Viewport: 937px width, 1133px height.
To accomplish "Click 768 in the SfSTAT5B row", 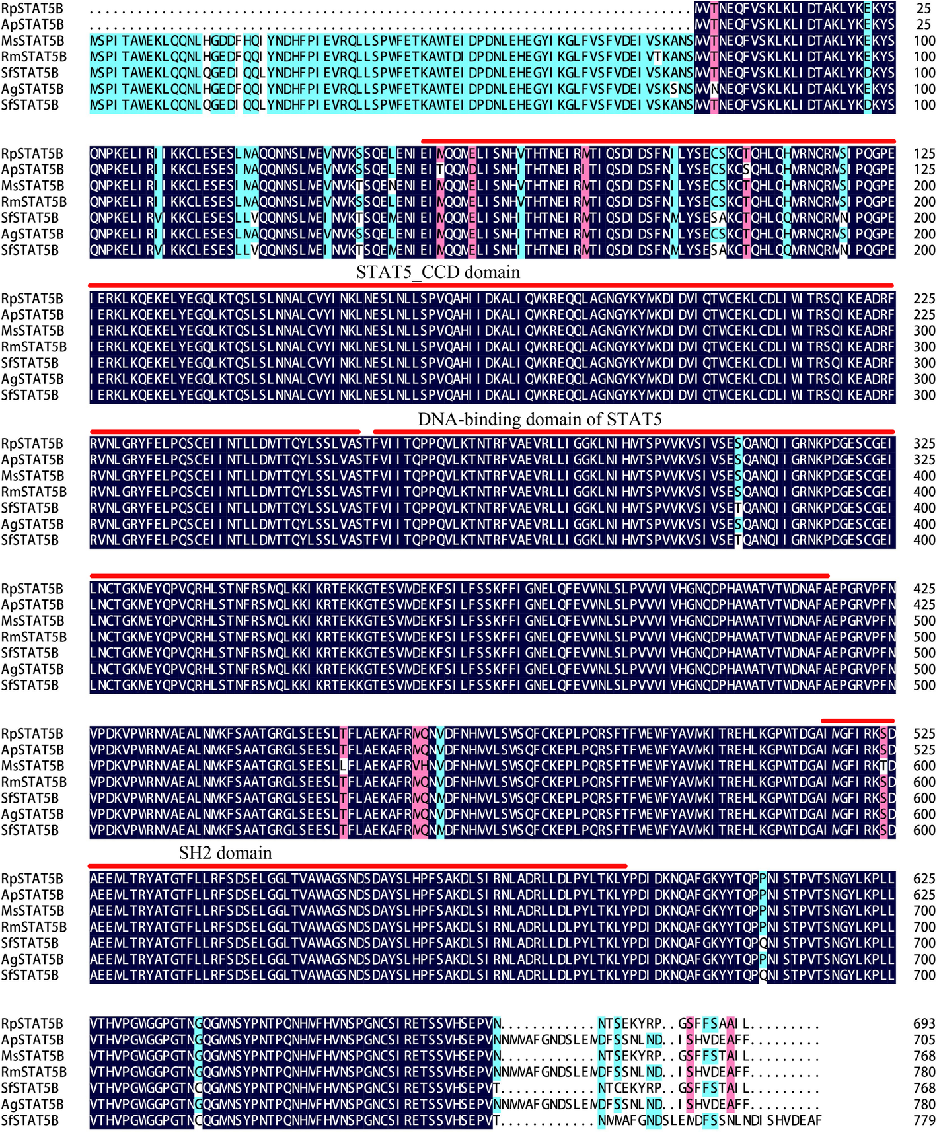I will [924, 1088].
